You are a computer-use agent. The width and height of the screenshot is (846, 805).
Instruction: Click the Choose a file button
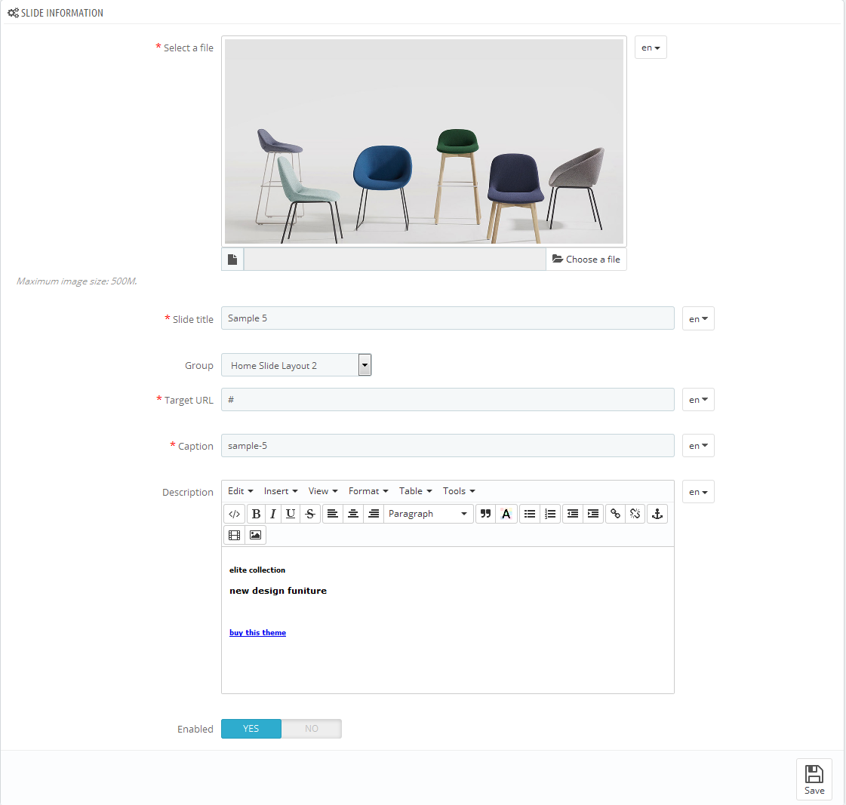[586, 260]
